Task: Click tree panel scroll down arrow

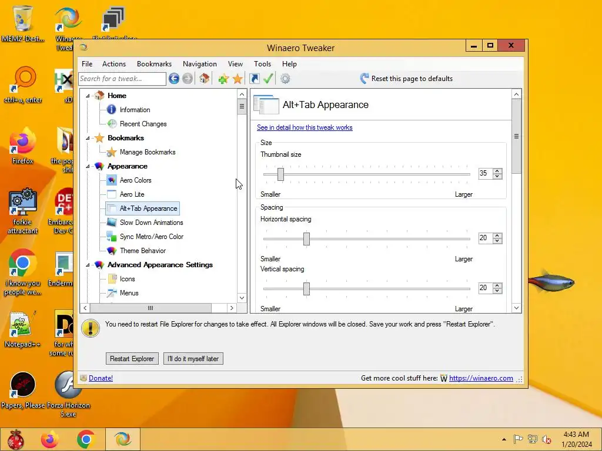Action: tap(242, 298)
